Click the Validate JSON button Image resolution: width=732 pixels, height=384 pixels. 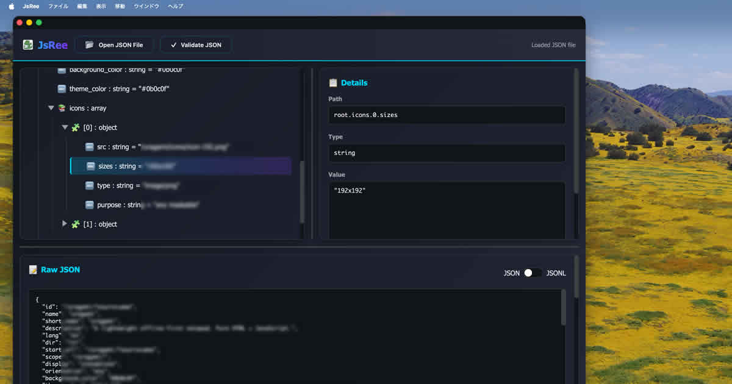tap(196, 45)
